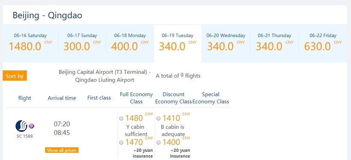Switch to the 06-17 Sunday date tab
The height and width of the screenshot is (160, 351).
tap(82, 43)
